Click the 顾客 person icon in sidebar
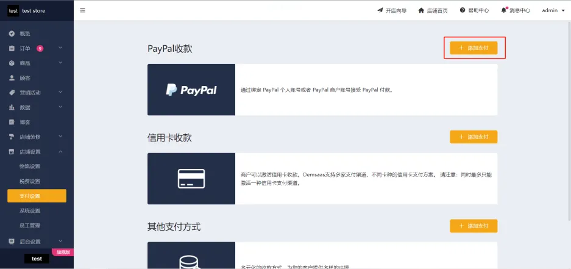 [12, 78]
